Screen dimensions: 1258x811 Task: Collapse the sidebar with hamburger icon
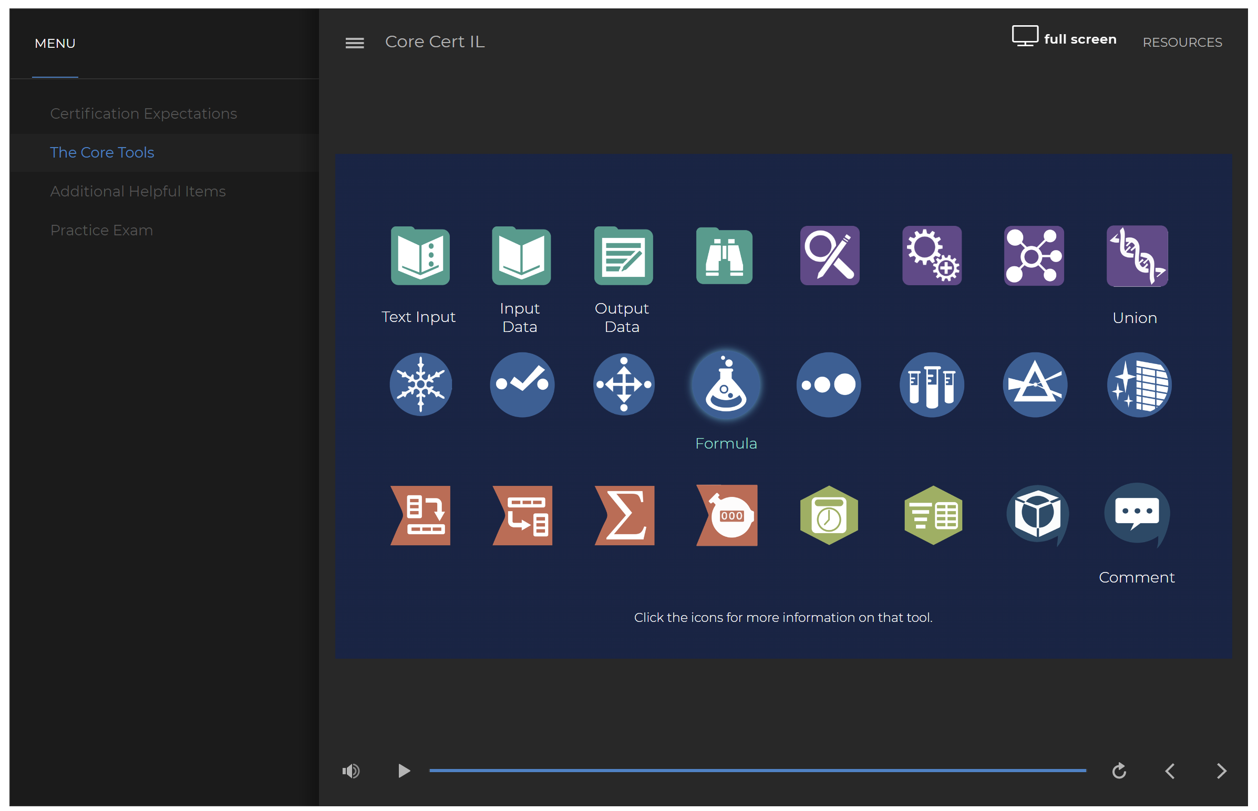(355, 43)
